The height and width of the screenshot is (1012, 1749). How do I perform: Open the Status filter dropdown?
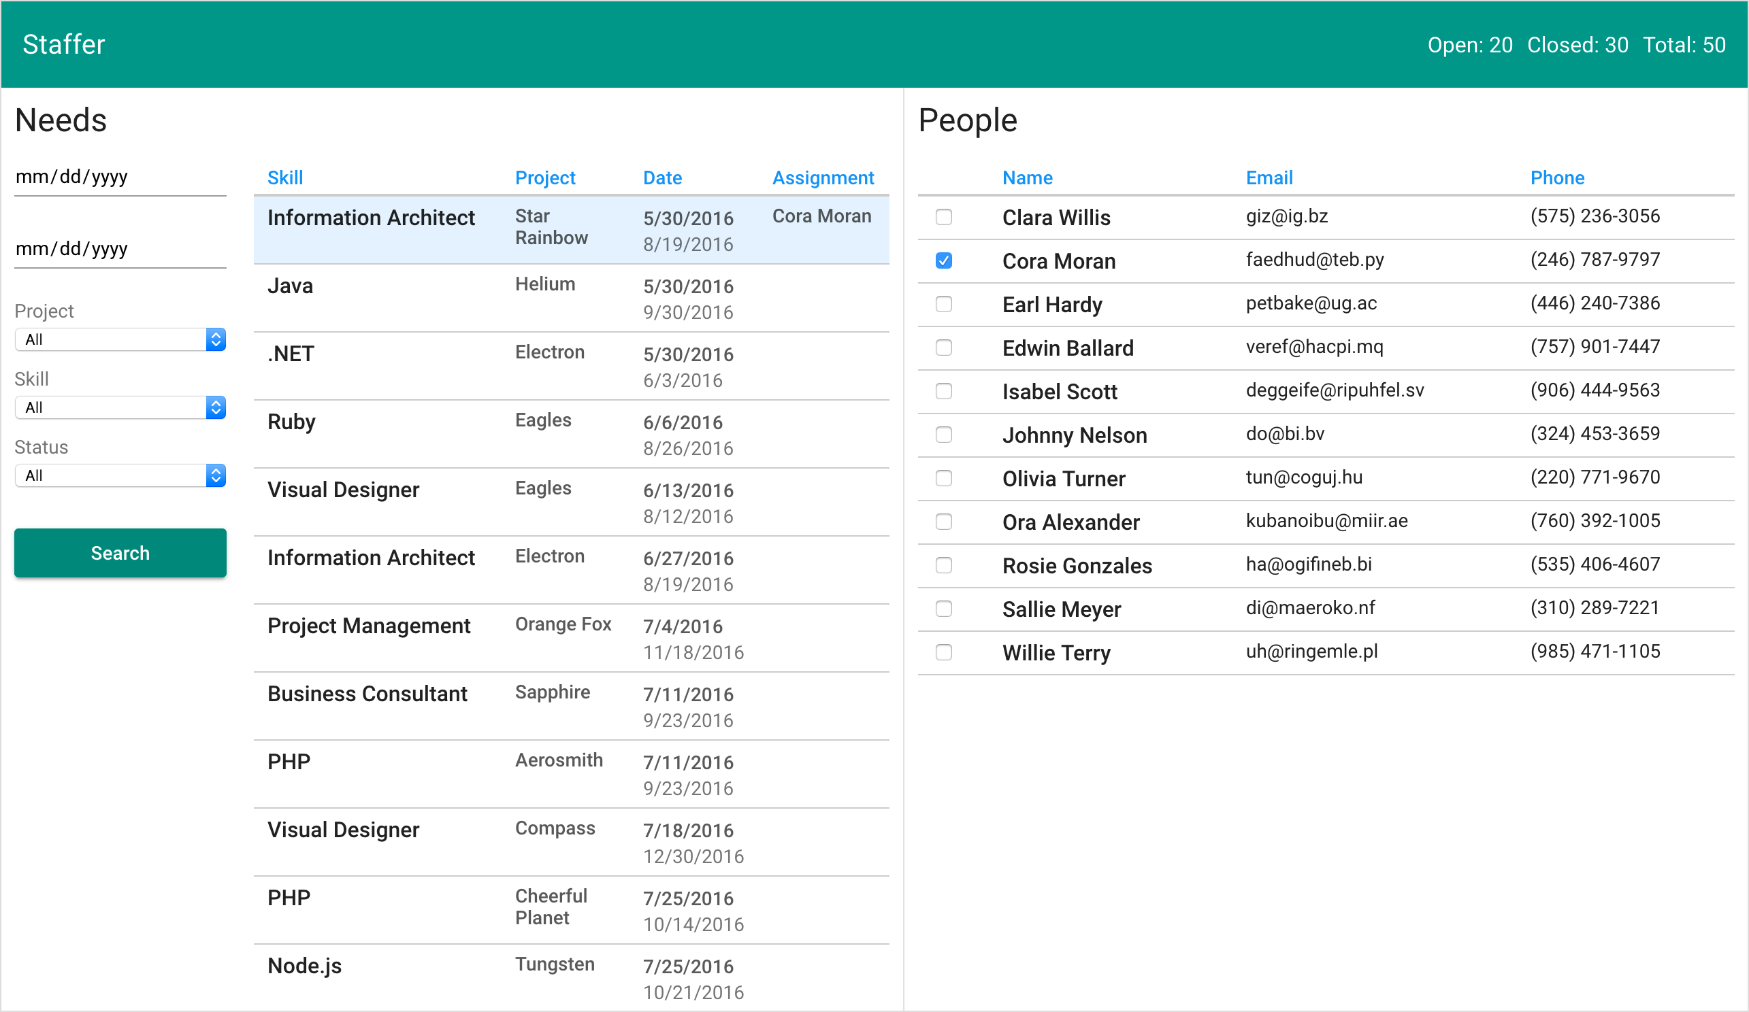tap(120, 475)
